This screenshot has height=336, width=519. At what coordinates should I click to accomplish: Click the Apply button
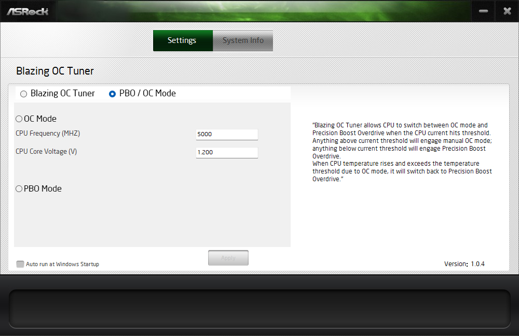click(228, 258)
